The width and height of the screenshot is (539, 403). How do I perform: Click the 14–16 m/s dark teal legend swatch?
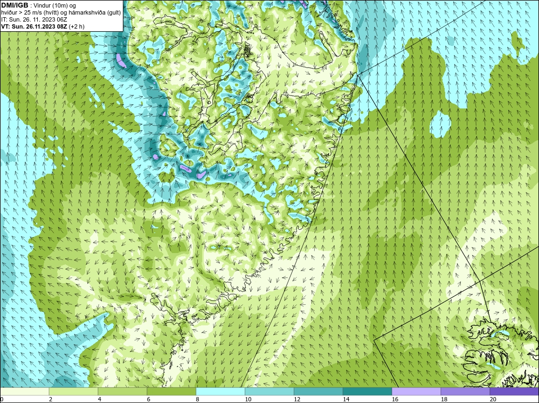(x=367, y=392)
